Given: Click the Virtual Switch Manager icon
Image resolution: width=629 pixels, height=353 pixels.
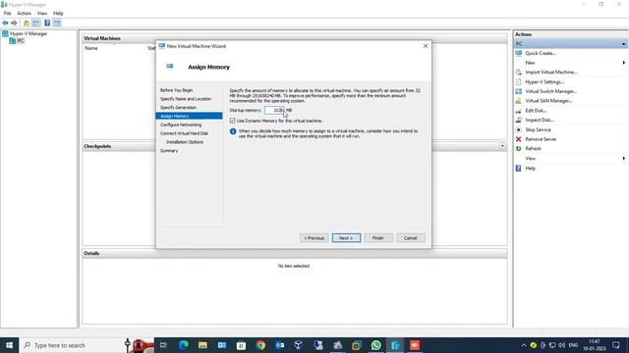Looking at the screenshot, I should pos(519,91).
